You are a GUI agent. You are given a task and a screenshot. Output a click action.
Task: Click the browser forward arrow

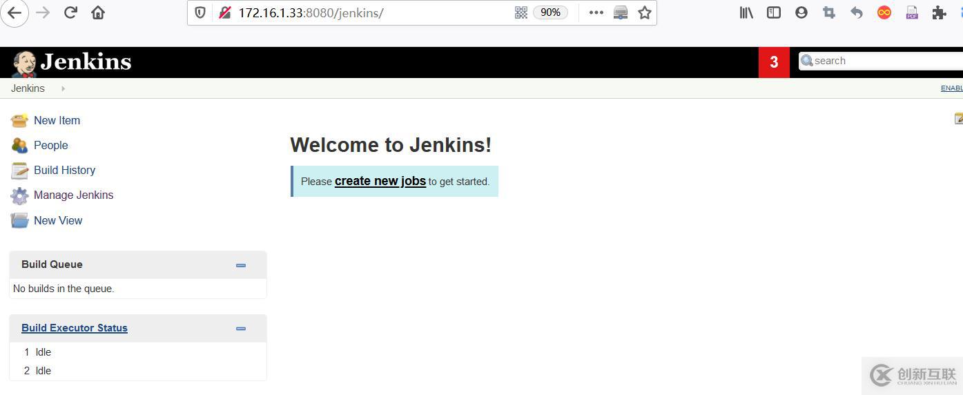point(43,12)
